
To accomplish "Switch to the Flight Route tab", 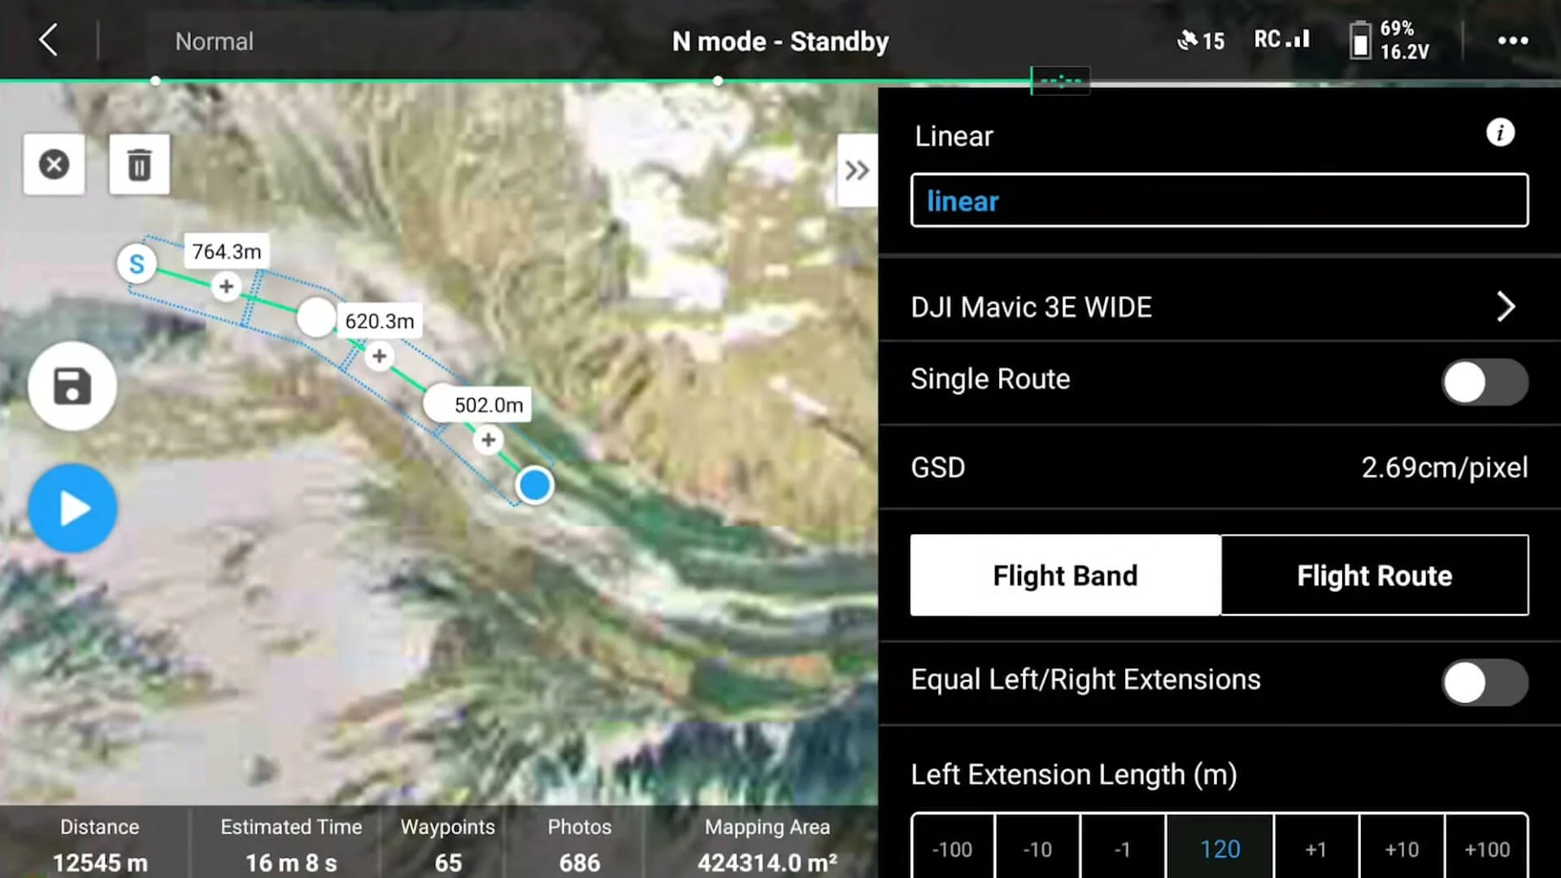I will pyautogui.click(x=1374, y=576).
